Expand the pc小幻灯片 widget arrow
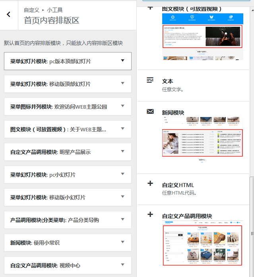254x277 pixels. (122, 174)
